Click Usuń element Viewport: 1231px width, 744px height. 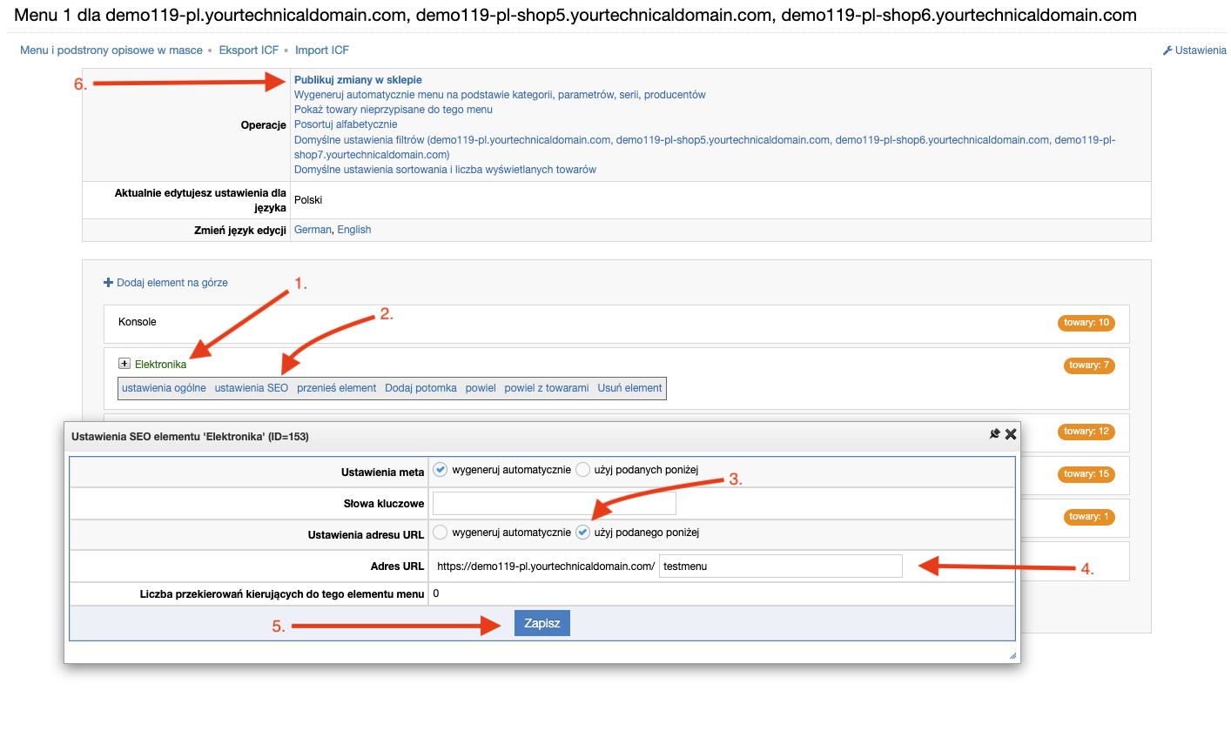630,388
